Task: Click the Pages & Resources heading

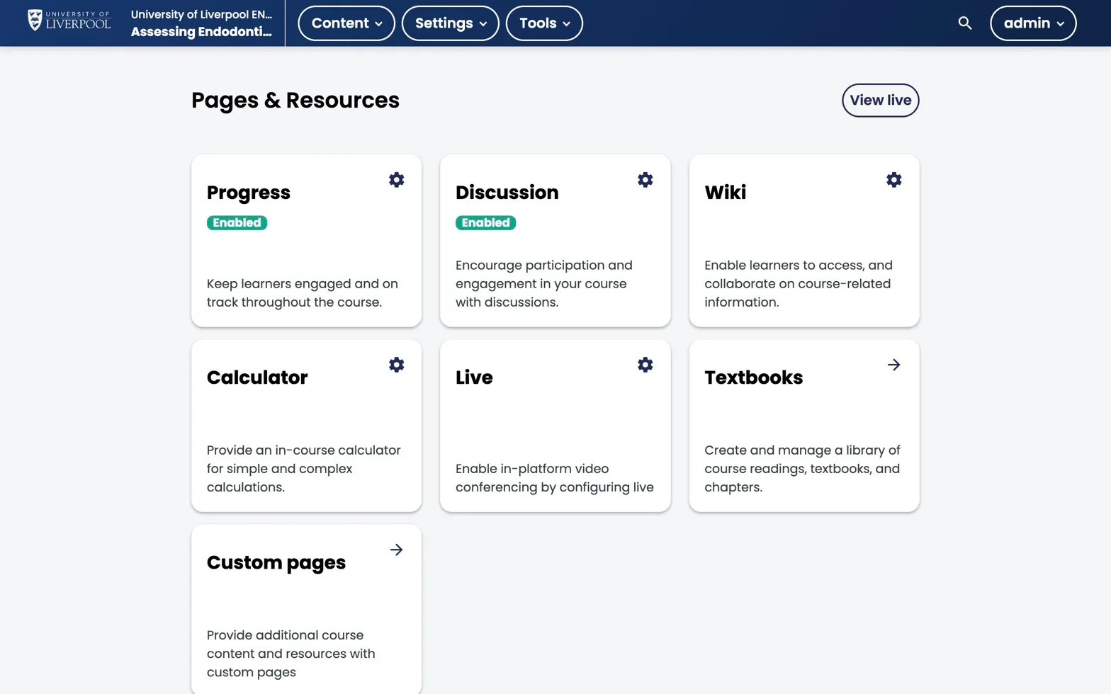Action: (x=295, y=101)
